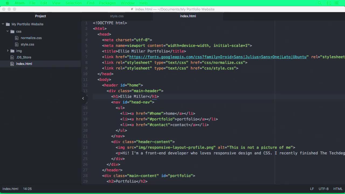345x194 pixels.
Task: Click the HTML grammar selector in status bar
Action: 338,189
